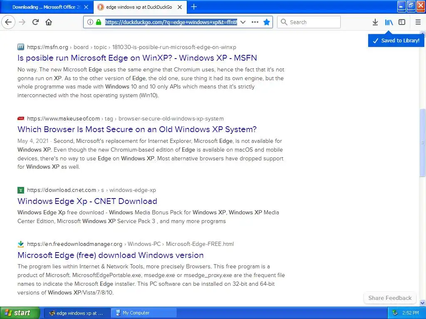Viewport: 426px width, 319px height.
Task: Click the 2:52 PM taskbar clock
Action: [411, 313]
